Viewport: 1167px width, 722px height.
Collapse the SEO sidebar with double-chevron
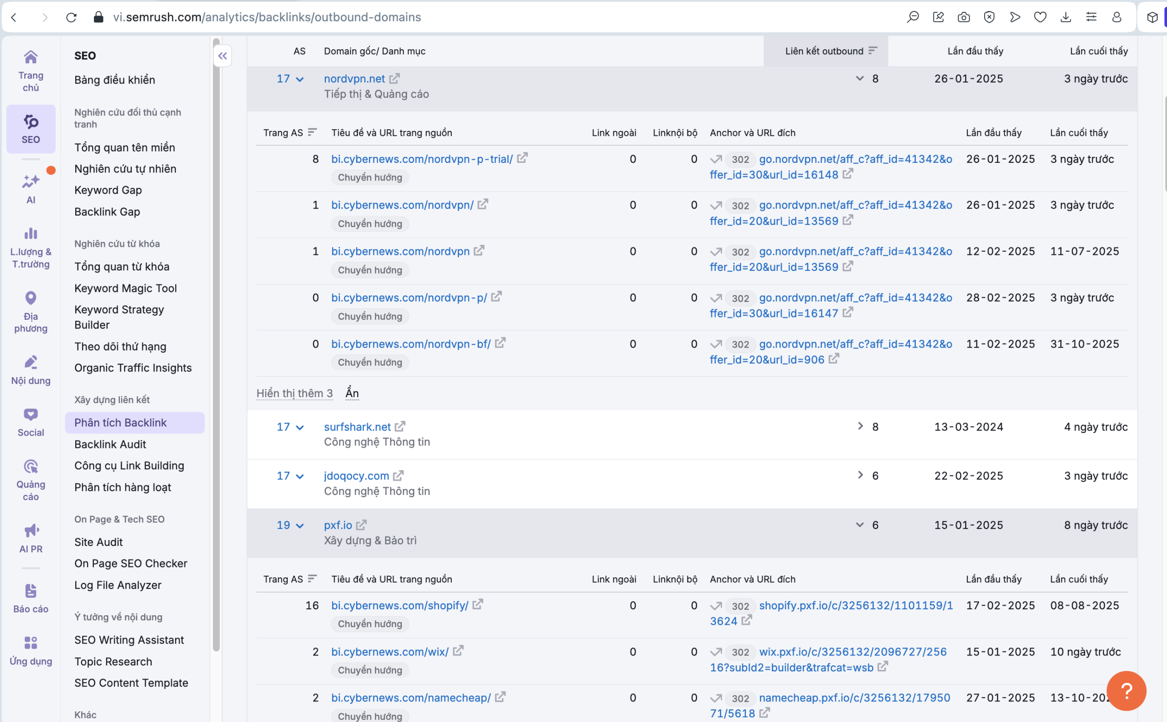coord(222,56)
